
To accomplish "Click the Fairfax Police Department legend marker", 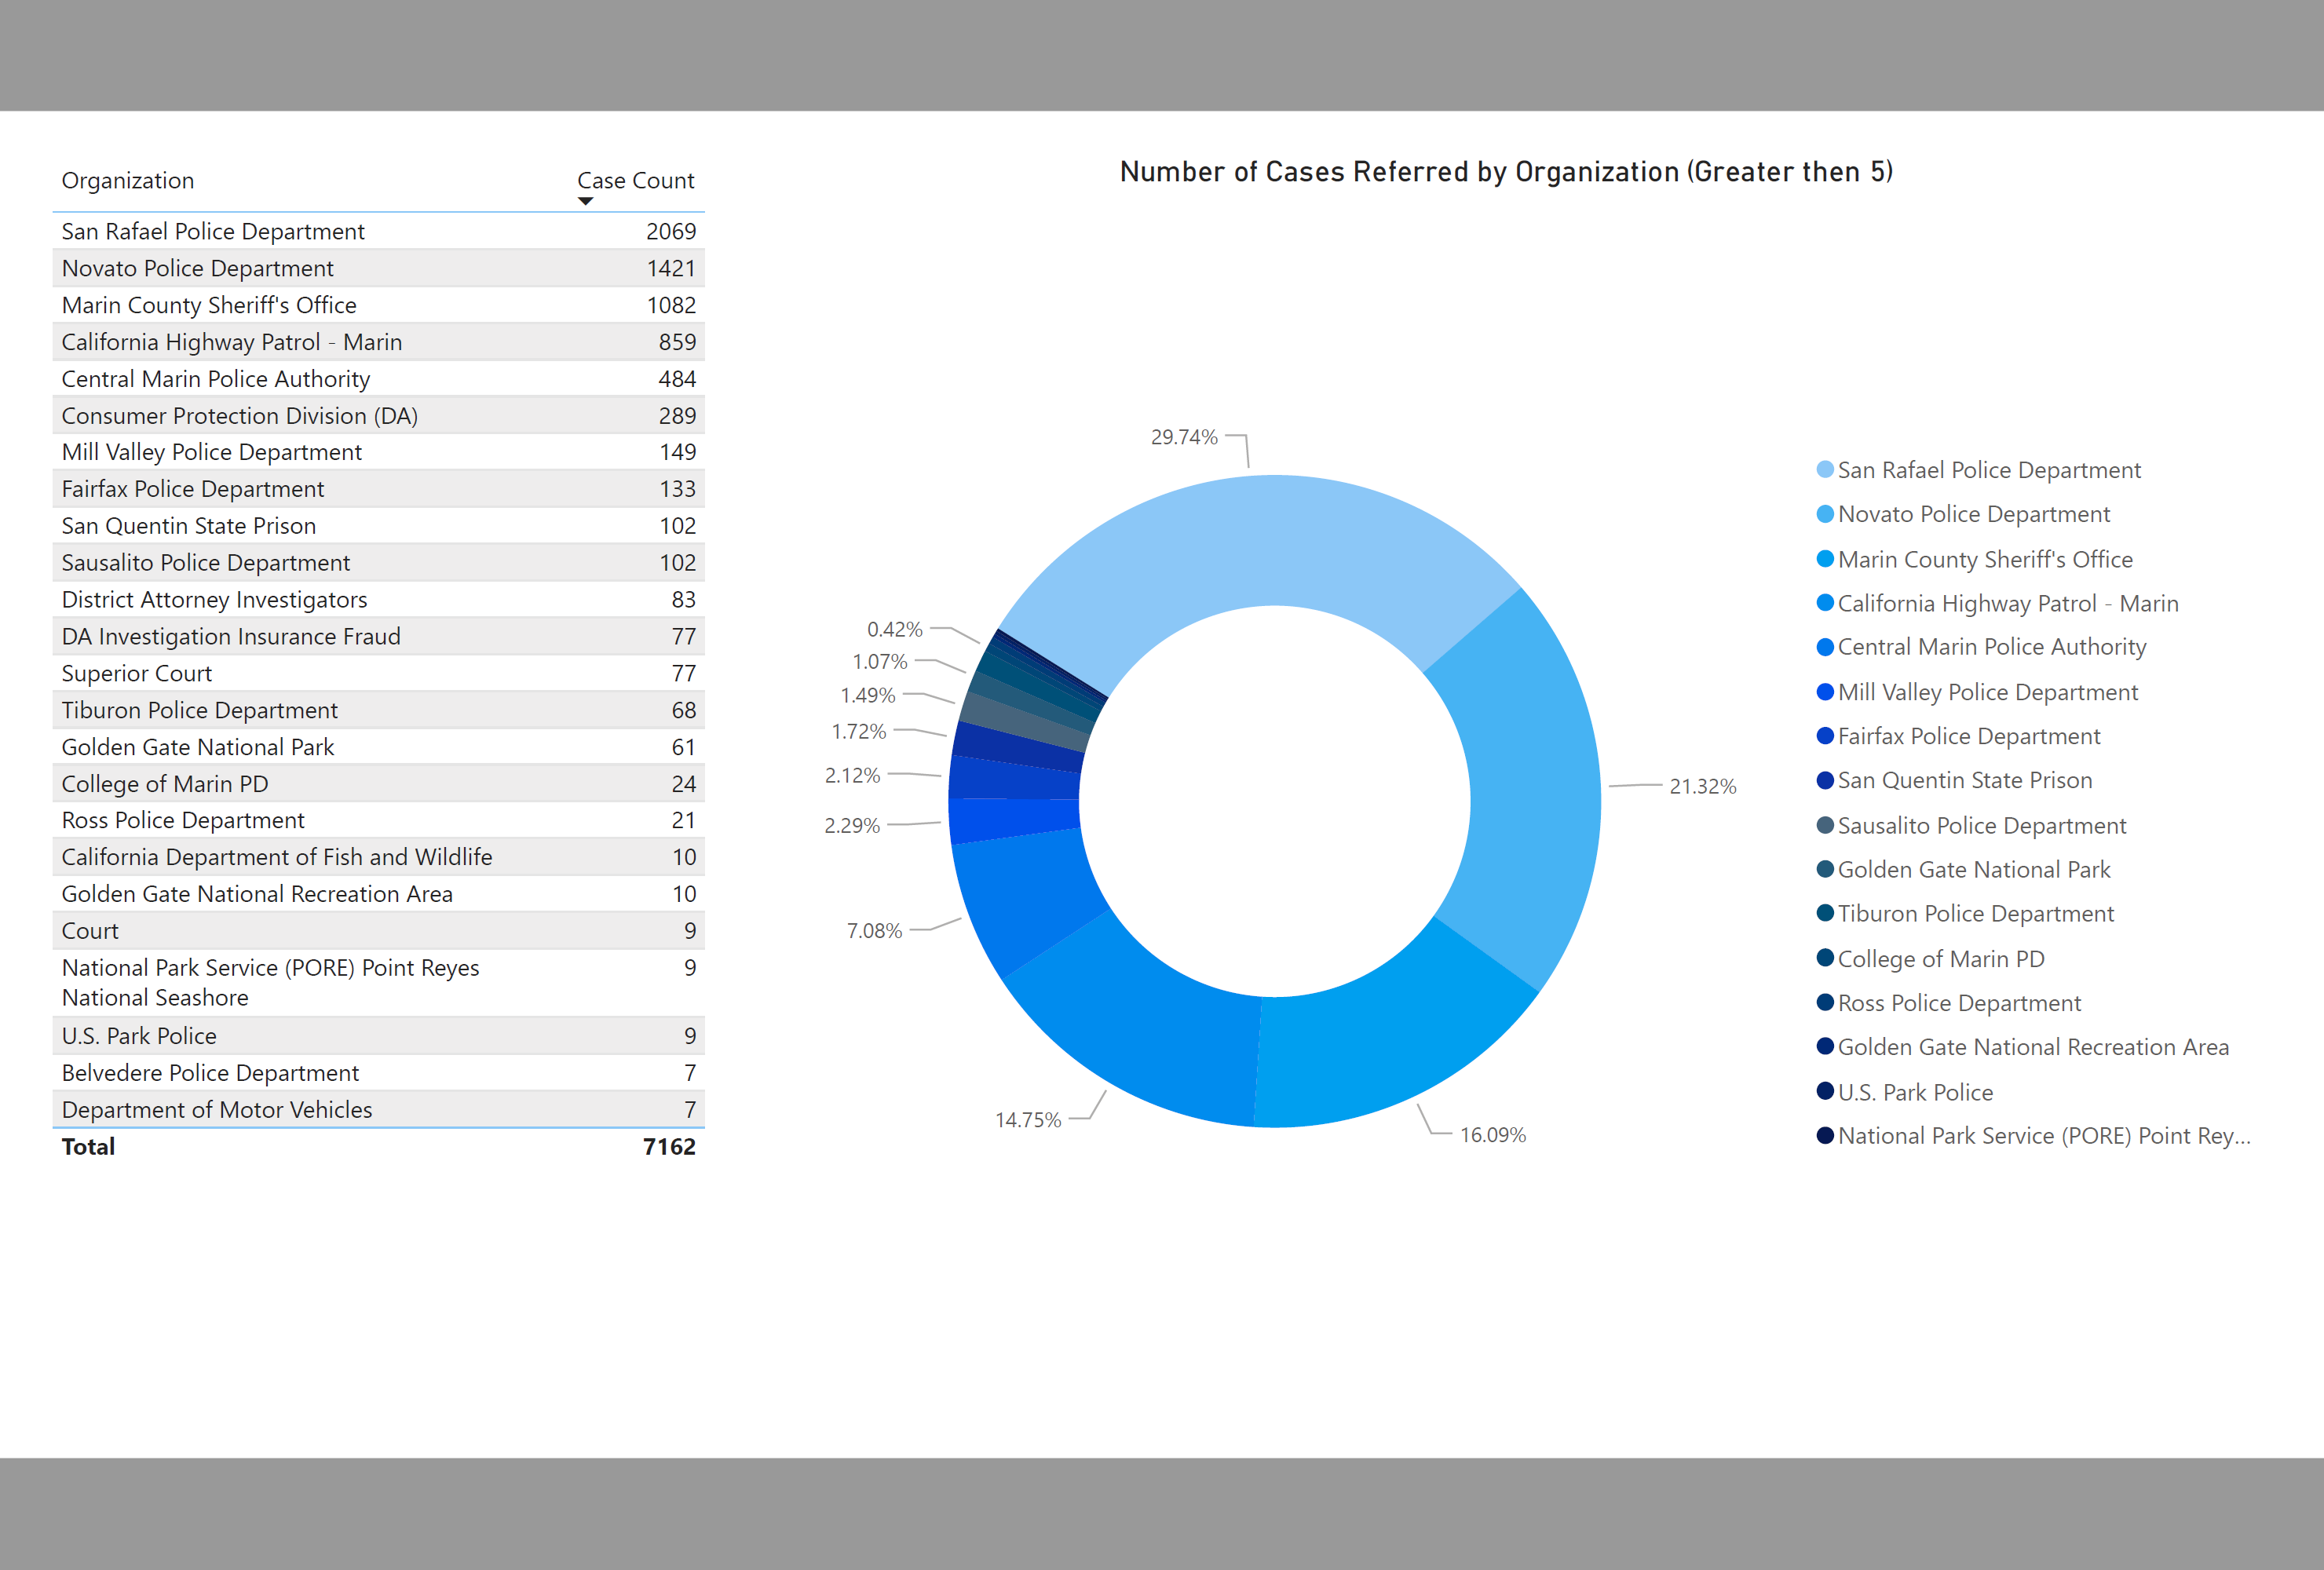I will (x=1825, y=736).
